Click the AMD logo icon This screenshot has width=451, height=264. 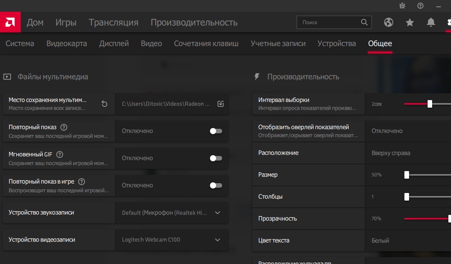point(10,22)
